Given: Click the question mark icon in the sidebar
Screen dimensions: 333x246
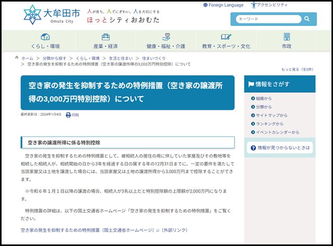Looking at the screenshot, I should (253, 148).
